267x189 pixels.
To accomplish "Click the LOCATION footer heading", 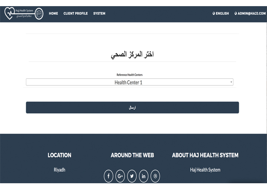I will pyautogui.click(x=60, y=155).
